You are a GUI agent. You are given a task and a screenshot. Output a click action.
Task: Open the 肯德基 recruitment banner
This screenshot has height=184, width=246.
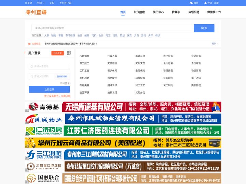(123, 107)
